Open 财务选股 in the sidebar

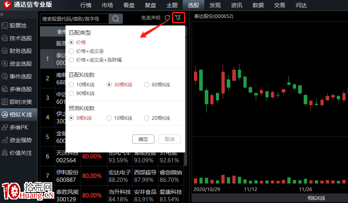tap(18, 51)
